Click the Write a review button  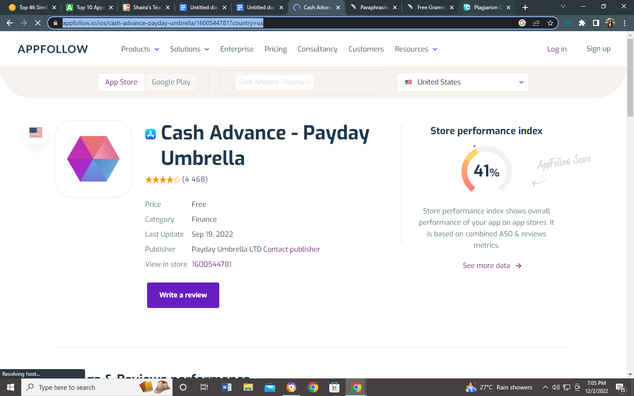pos(183,295)
